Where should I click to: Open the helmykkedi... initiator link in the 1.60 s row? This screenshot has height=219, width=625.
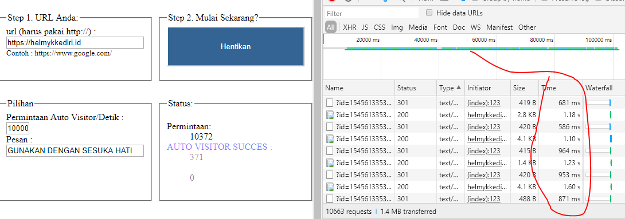[487, 187]
